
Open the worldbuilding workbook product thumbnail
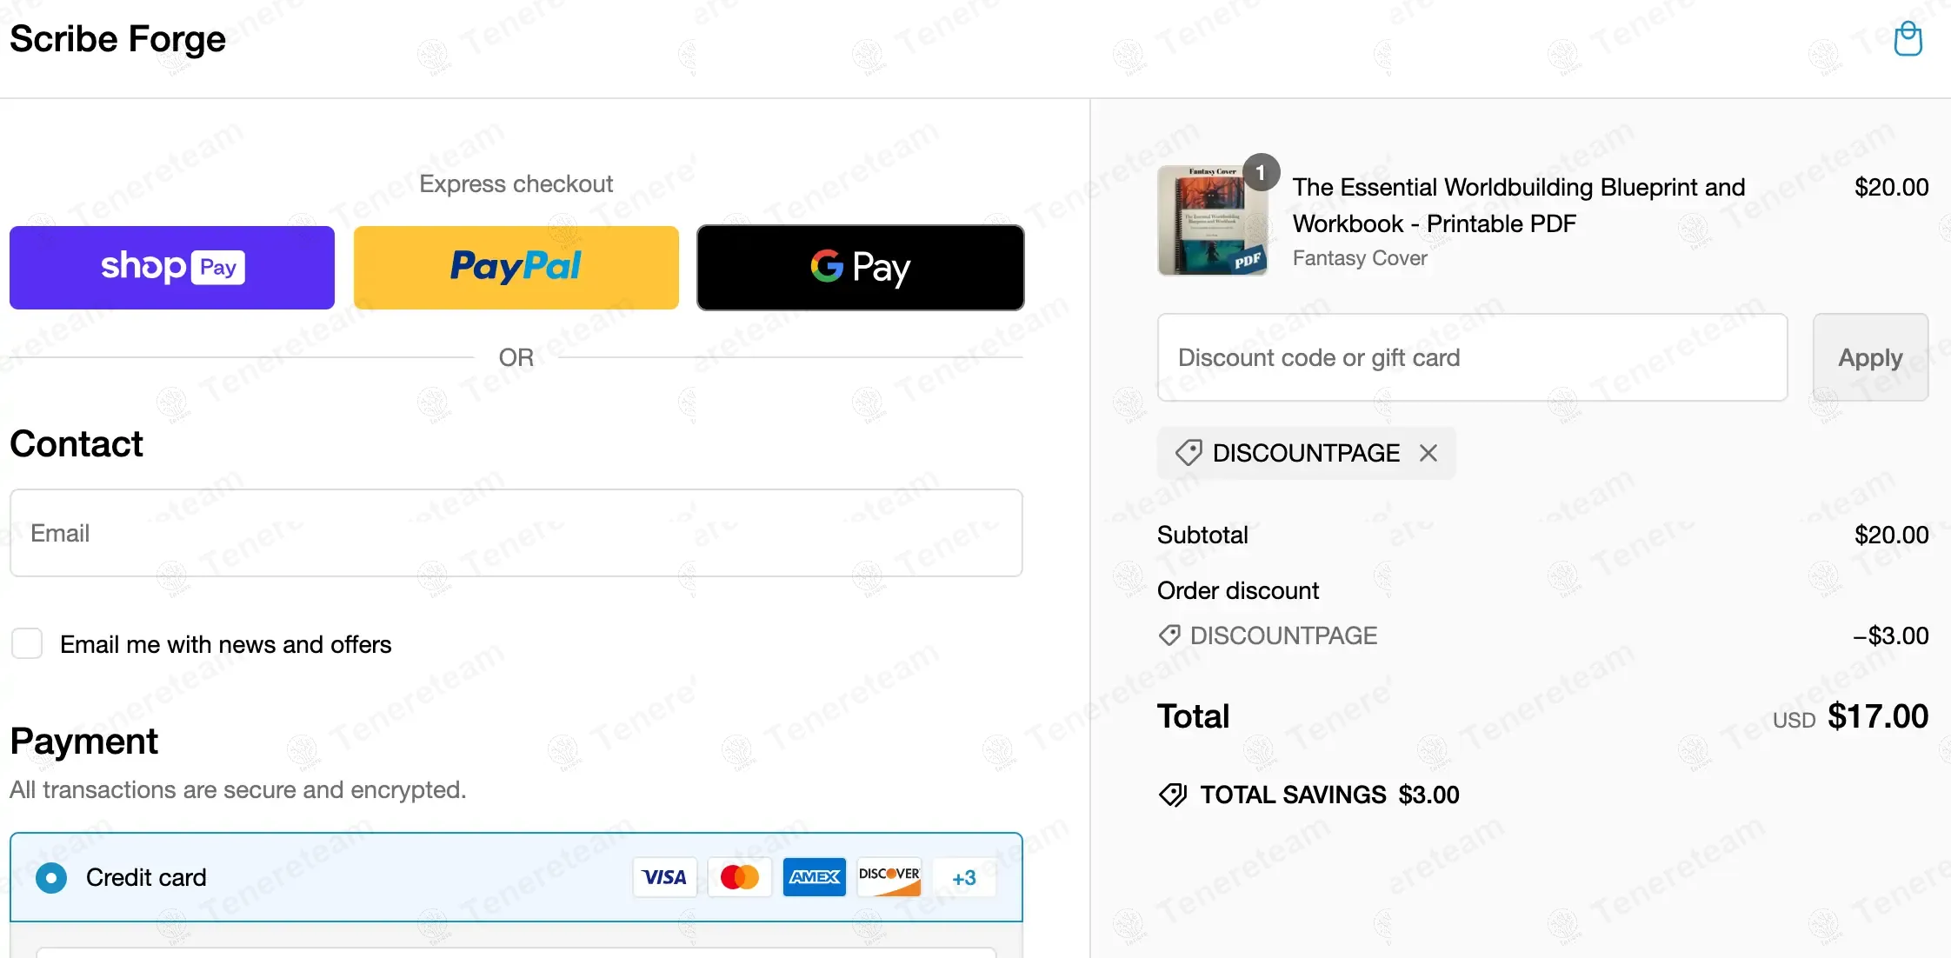tap(1212, 221)
